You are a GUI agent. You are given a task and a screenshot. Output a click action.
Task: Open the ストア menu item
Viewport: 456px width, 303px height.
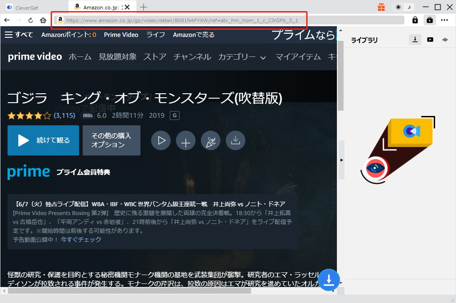point(155,57)
